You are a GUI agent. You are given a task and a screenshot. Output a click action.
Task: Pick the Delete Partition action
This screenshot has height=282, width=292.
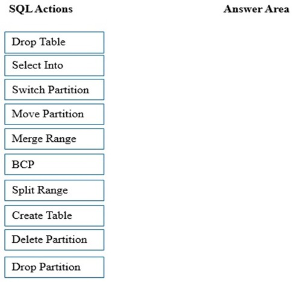(x=54, y=240)
